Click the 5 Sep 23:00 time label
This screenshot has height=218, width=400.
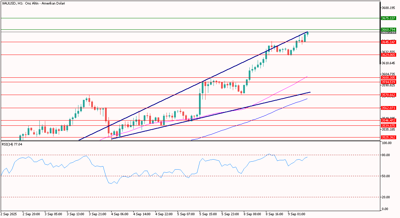(230, 214)
